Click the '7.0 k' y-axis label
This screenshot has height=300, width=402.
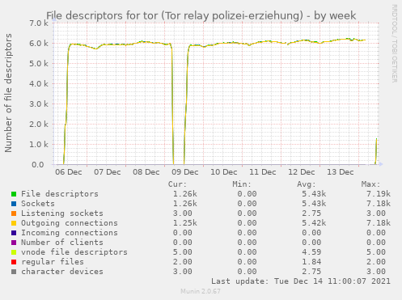(39, 23)
